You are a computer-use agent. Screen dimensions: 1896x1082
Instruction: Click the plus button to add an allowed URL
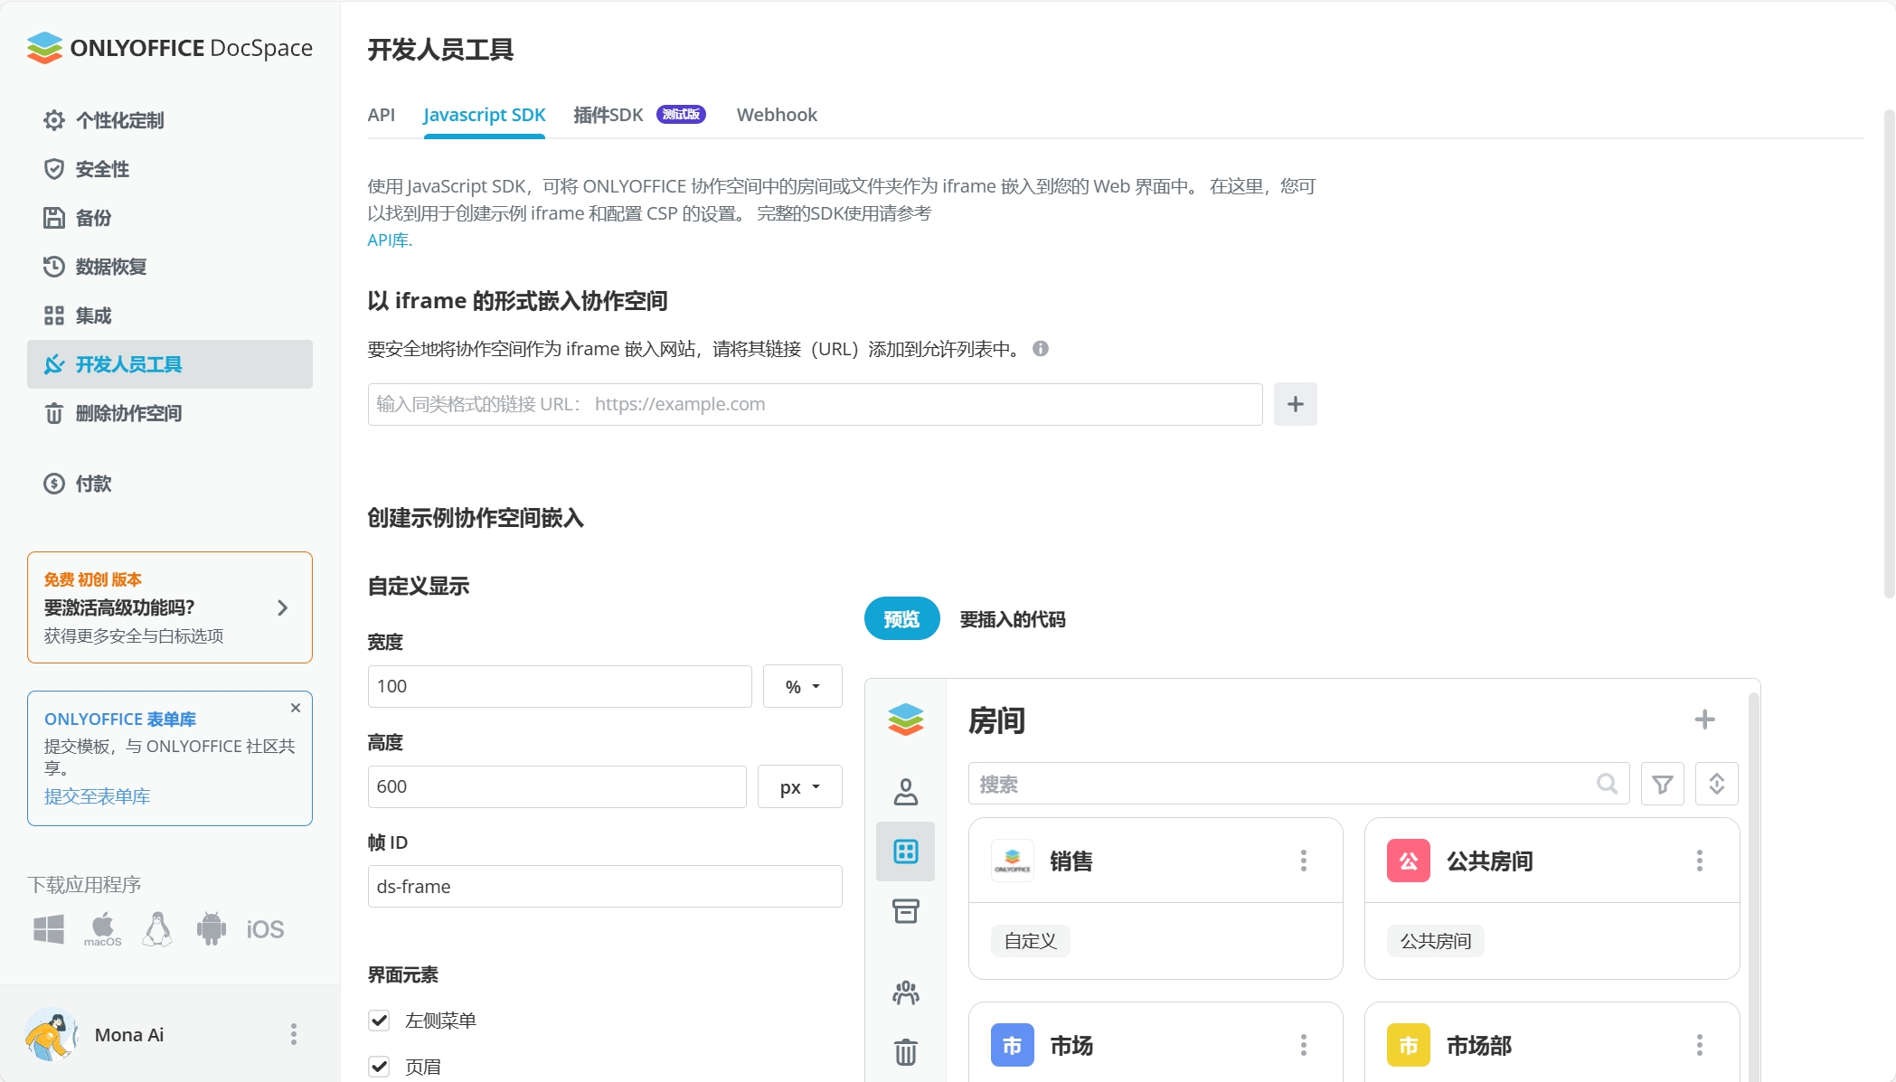(x=1295, y=404)
